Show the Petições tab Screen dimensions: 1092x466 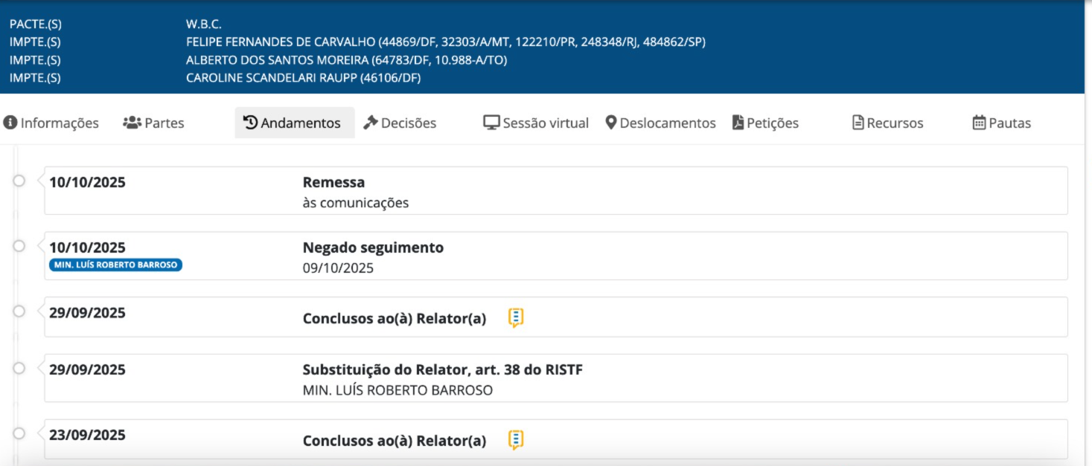coord(765,123)
